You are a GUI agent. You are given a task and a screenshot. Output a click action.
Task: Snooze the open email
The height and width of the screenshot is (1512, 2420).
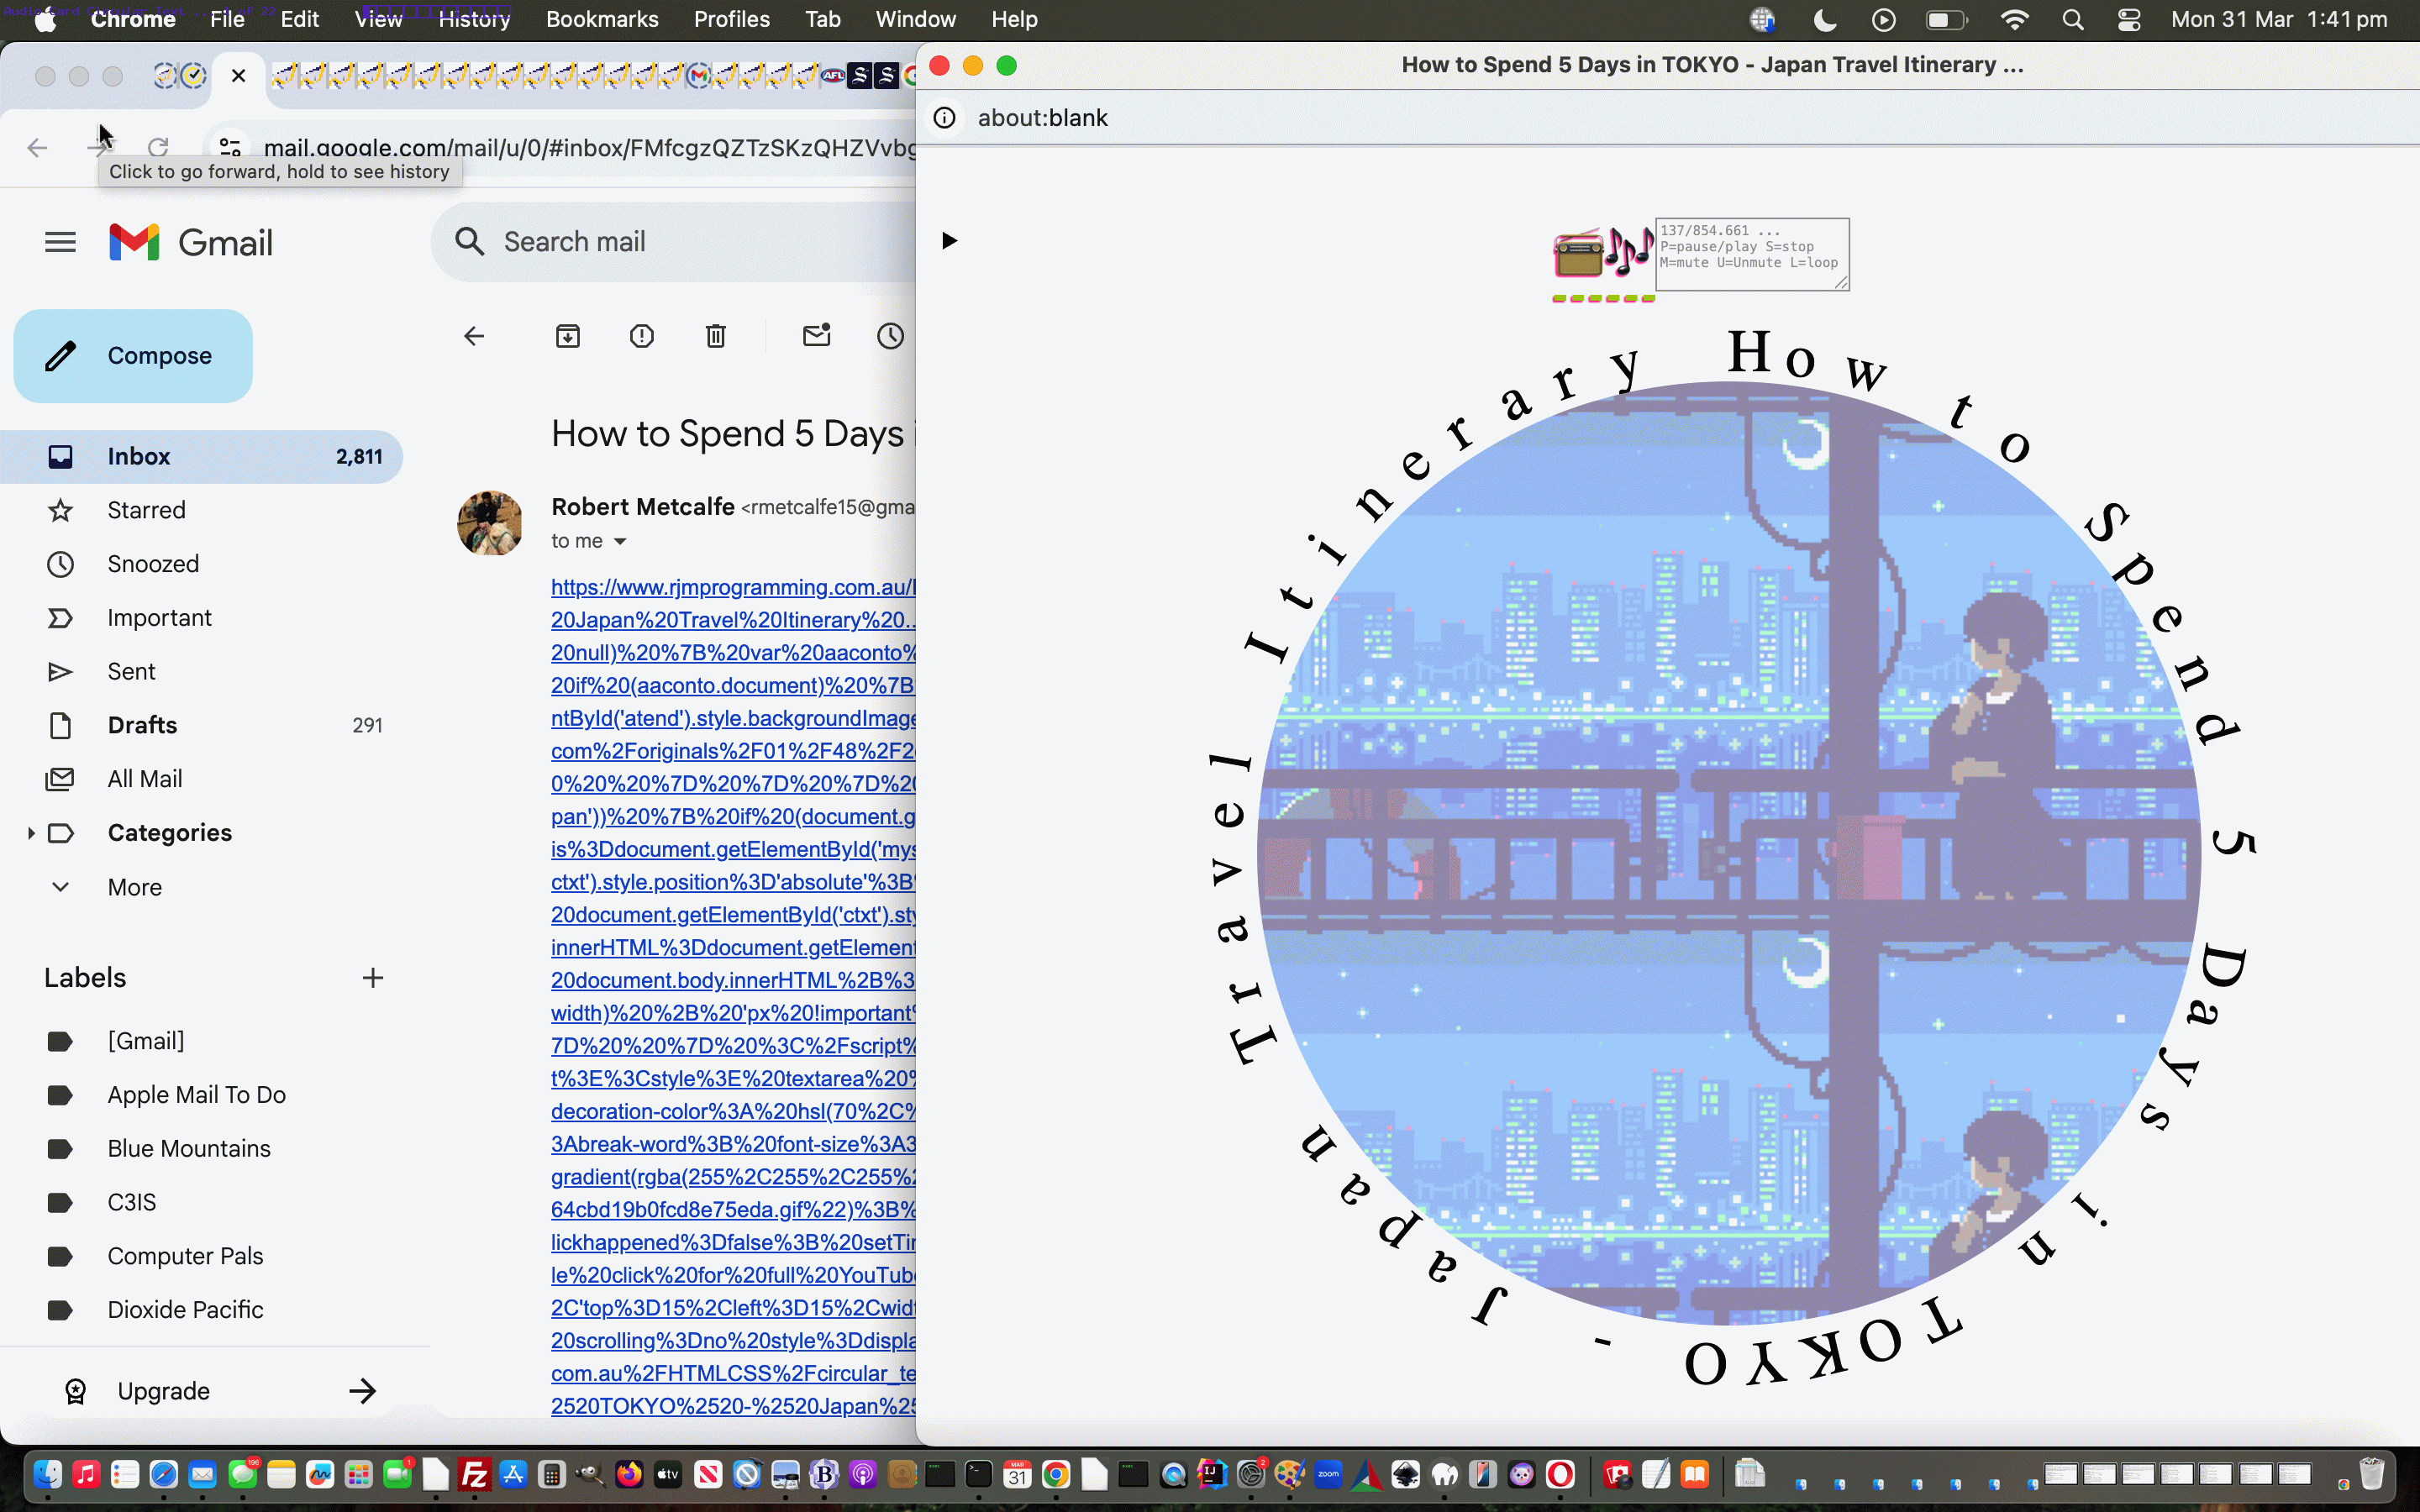point(890,336)
